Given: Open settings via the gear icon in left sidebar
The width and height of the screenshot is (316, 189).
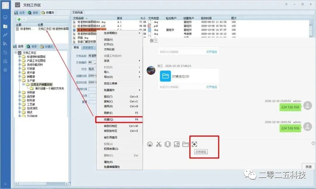Looking at the screenshot, I should (5, 69).
